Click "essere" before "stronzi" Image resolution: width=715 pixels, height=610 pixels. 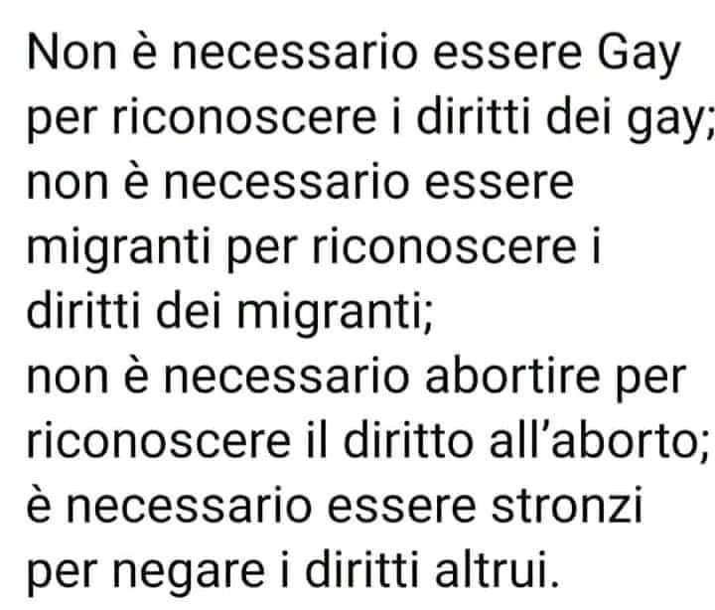pos(401,507)
